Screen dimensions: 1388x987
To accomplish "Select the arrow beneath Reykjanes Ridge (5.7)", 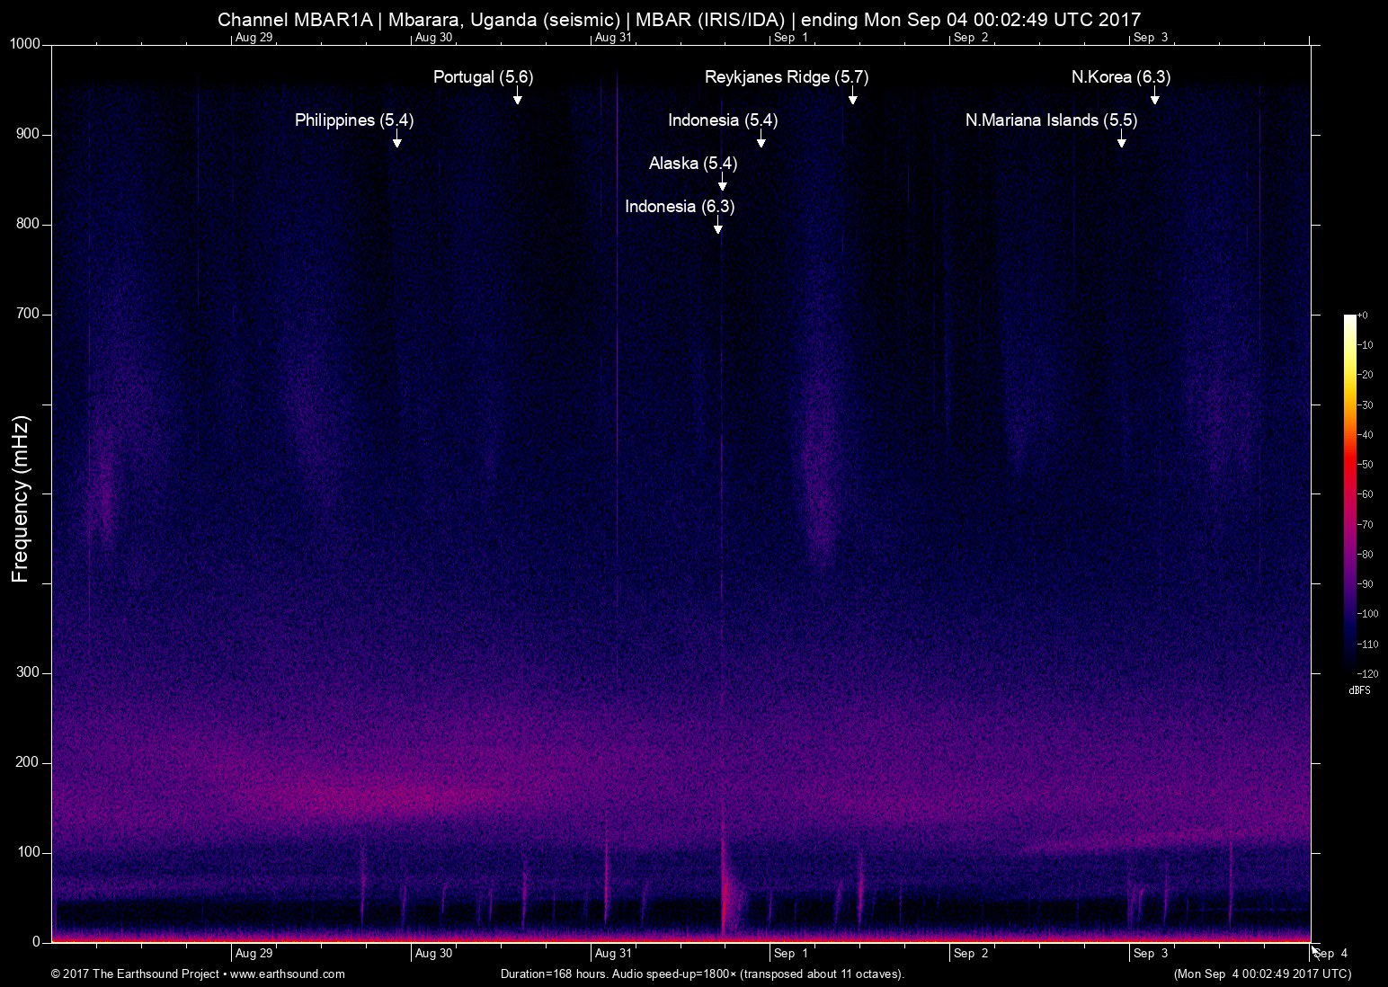I will coord(852,97).
